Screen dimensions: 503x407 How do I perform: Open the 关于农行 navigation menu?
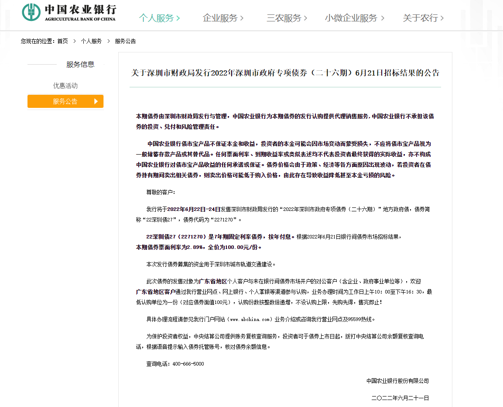(x=423, y=18)
